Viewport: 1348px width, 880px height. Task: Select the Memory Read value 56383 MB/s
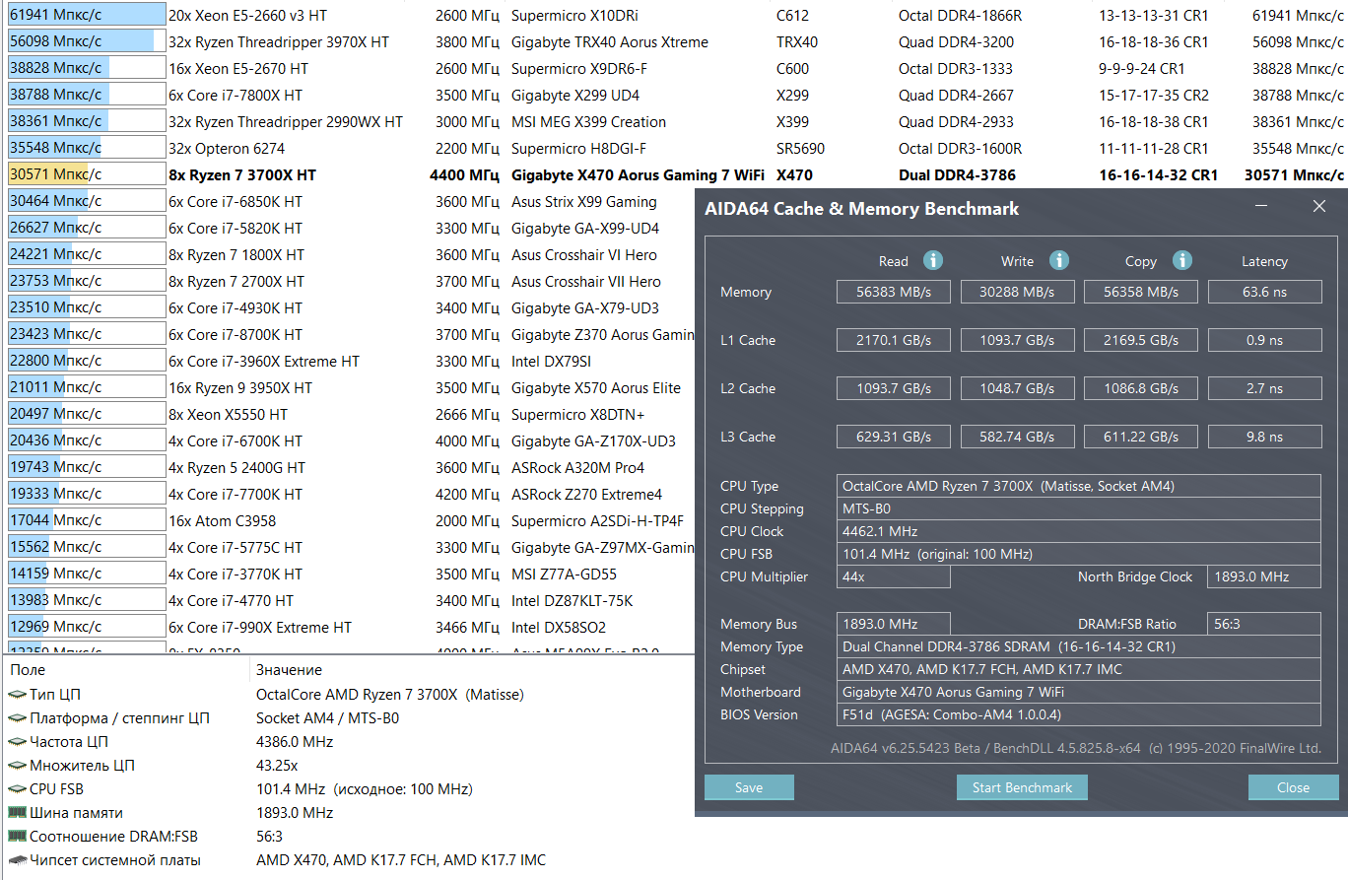click(894, 292)
